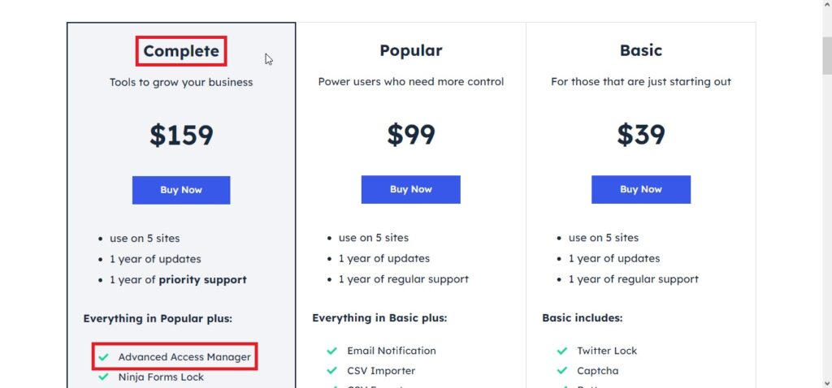Click the checkmark next to Ninja Forms Lock
The image size is (832, 388).
(x=104, y=377)
